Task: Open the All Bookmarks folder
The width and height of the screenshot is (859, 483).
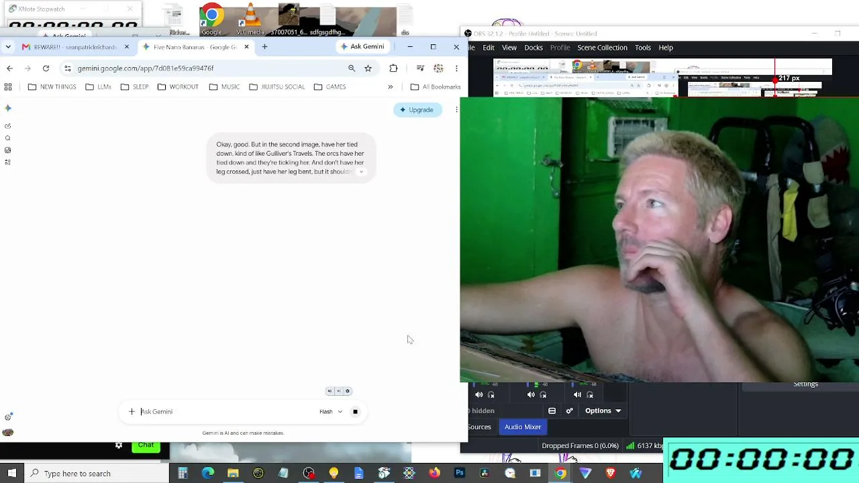Action: tap(435, 87)
